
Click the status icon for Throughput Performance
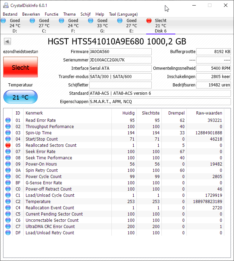(8, 126)
